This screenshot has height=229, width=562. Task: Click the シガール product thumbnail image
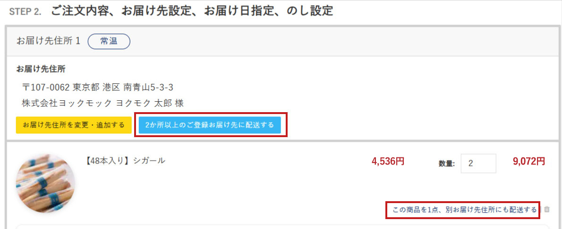(45, 184)
